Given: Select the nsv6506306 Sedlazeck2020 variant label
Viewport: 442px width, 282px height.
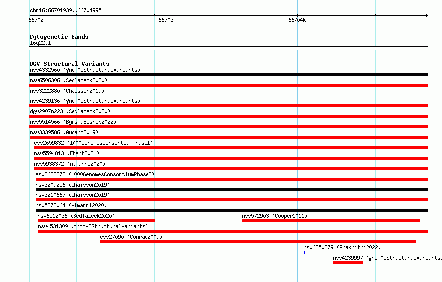Looking at the screenshot, I should [x=69, y=80].
